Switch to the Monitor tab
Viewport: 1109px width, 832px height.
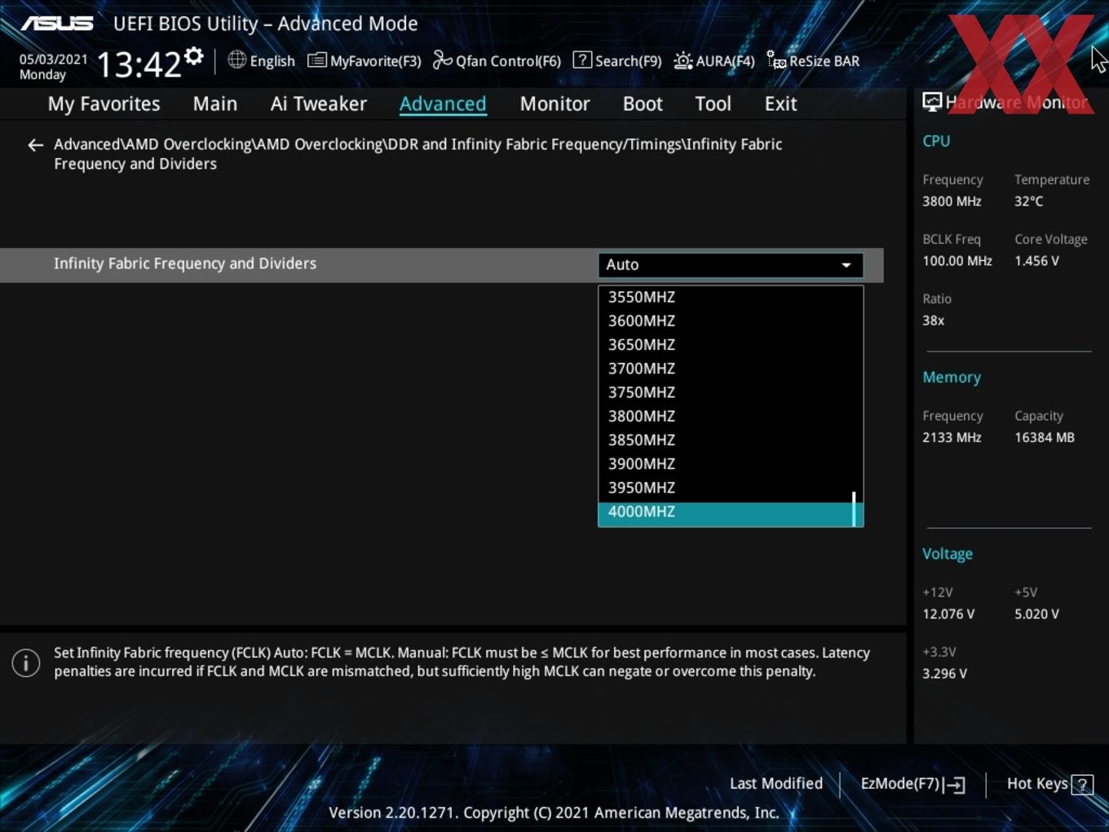click(x=554, y=104)
